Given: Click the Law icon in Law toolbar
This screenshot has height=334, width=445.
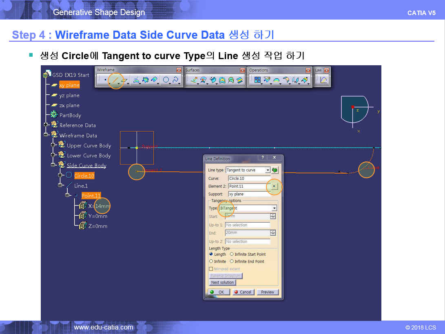Looking at the screenshot, I should coord(323,81).
